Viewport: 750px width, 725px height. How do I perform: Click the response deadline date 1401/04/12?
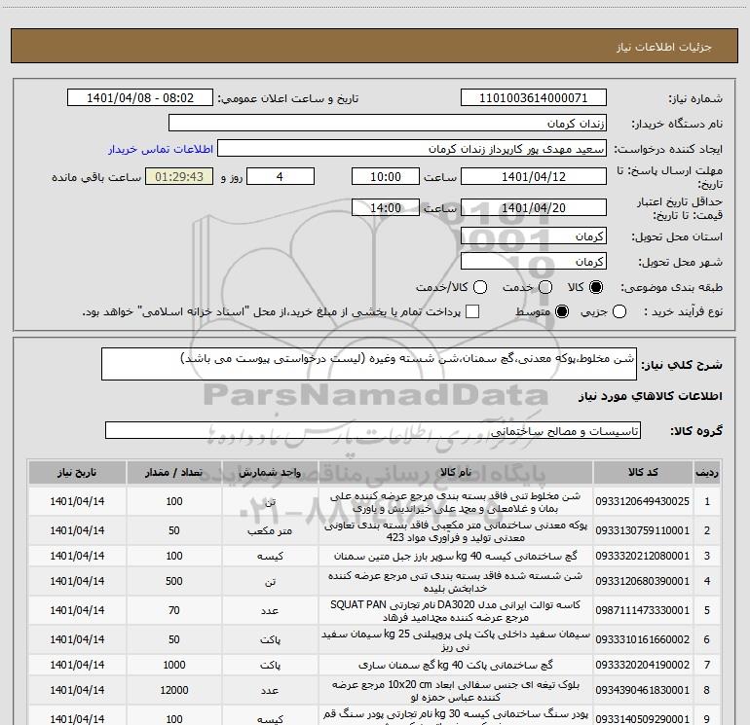point(534,176)
